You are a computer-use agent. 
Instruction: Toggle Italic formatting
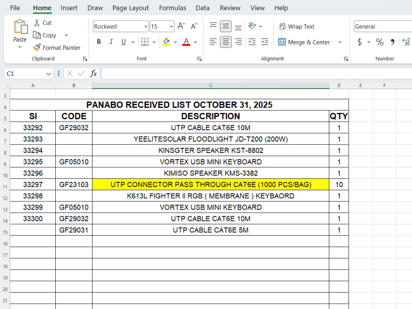(111, 42)
